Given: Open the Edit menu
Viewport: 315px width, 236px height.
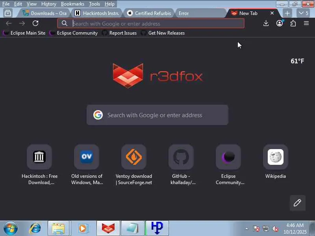Looking at the screenshot, I should 18,4.
